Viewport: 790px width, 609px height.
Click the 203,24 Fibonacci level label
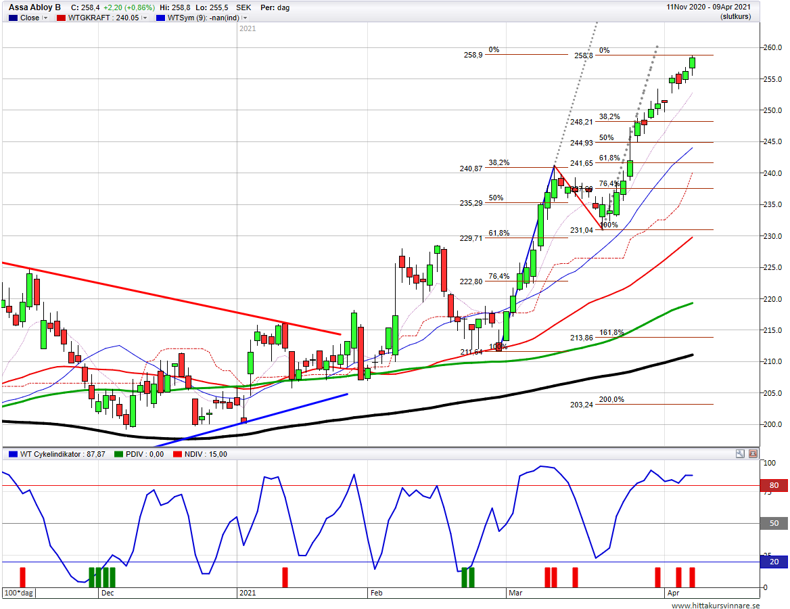coord(582,405)
